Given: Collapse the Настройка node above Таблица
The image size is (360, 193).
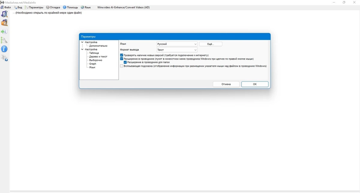Looking at the screenshot, I should point(82,49).
